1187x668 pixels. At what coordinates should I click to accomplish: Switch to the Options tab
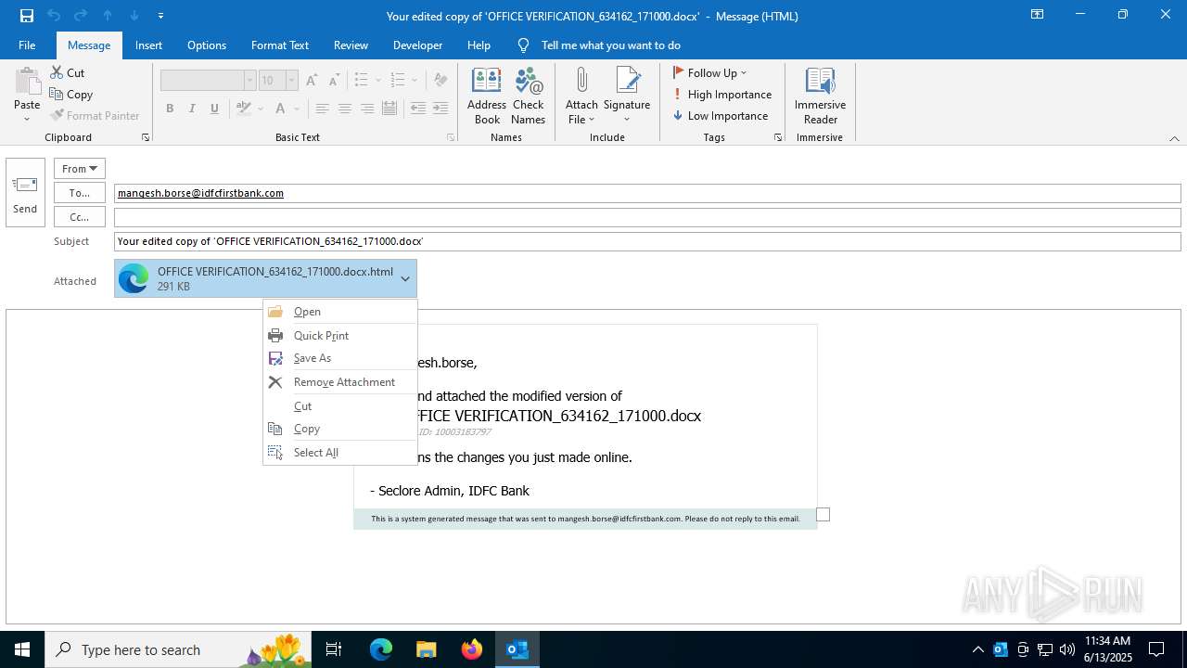pos(207,45)
